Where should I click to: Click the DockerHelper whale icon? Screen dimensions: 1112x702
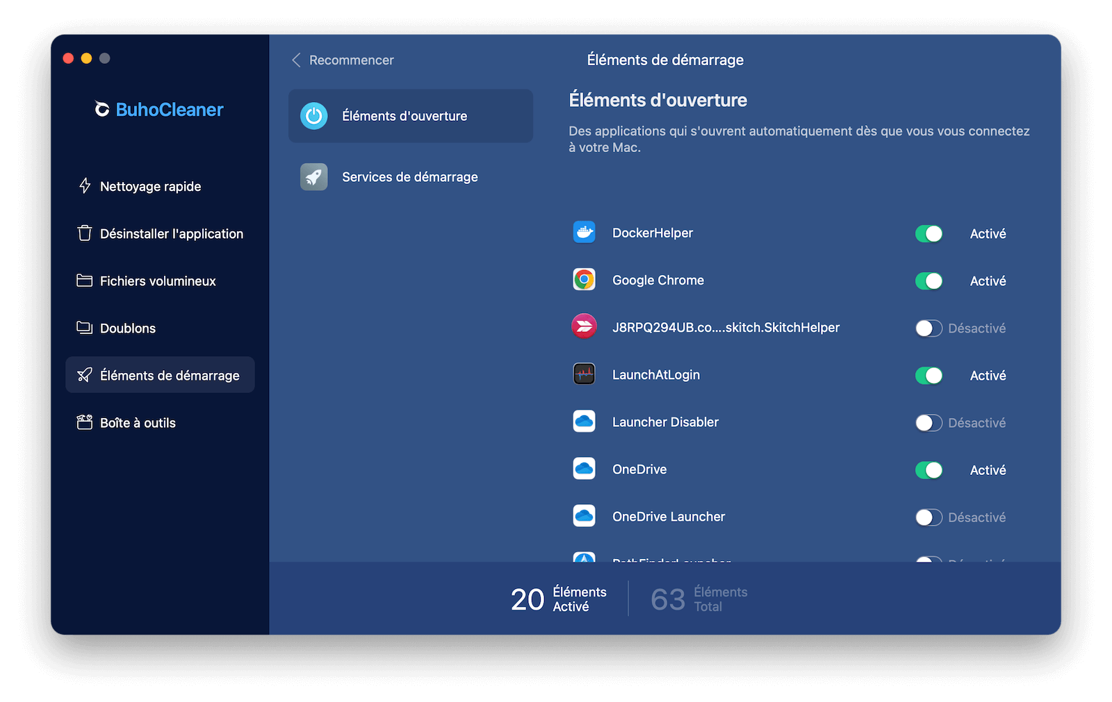(584, 233)
